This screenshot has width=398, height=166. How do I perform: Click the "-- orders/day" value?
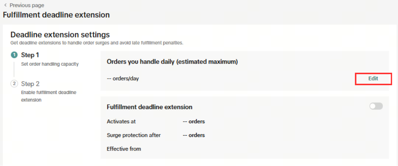pyautogui.click(x=123, y=79)
